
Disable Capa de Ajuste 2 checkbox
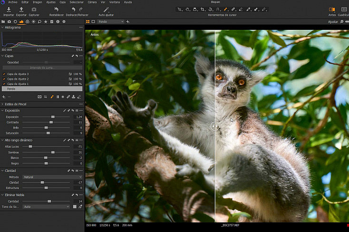pos(4,79)
